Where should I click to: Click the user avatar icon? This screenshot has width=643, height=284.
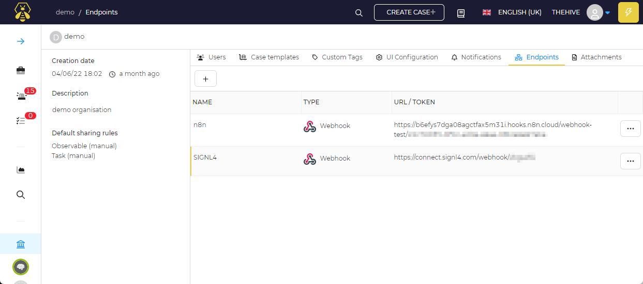click(x=595, y=12)
